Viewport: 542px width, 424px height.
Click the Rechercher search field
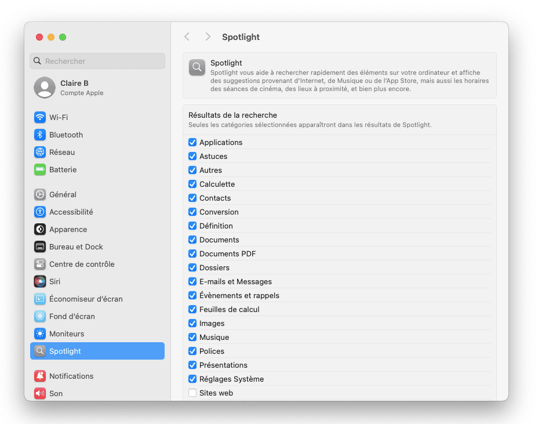point(97,61)
